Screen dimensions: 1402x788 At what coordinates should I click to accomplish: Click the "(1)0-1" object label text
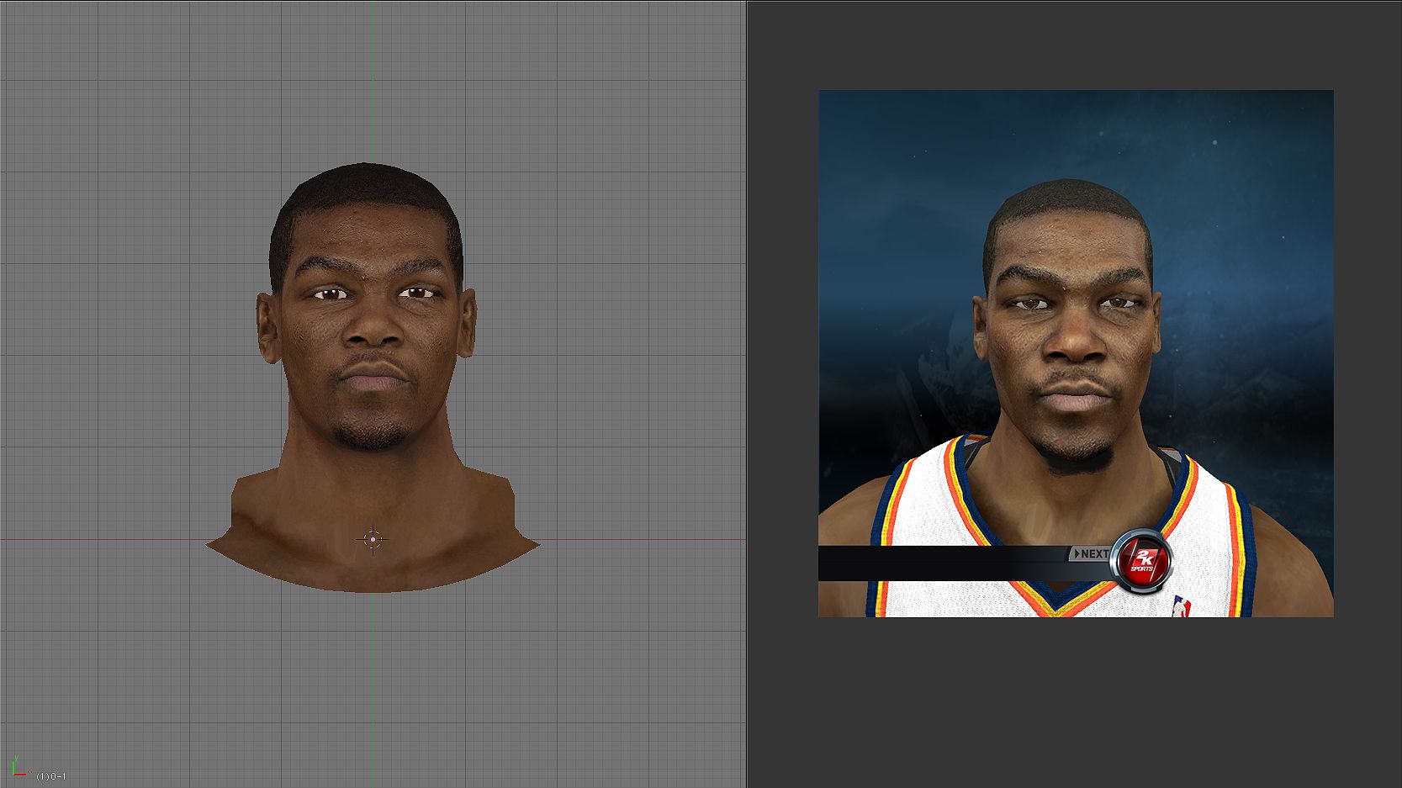coord(51,776)
